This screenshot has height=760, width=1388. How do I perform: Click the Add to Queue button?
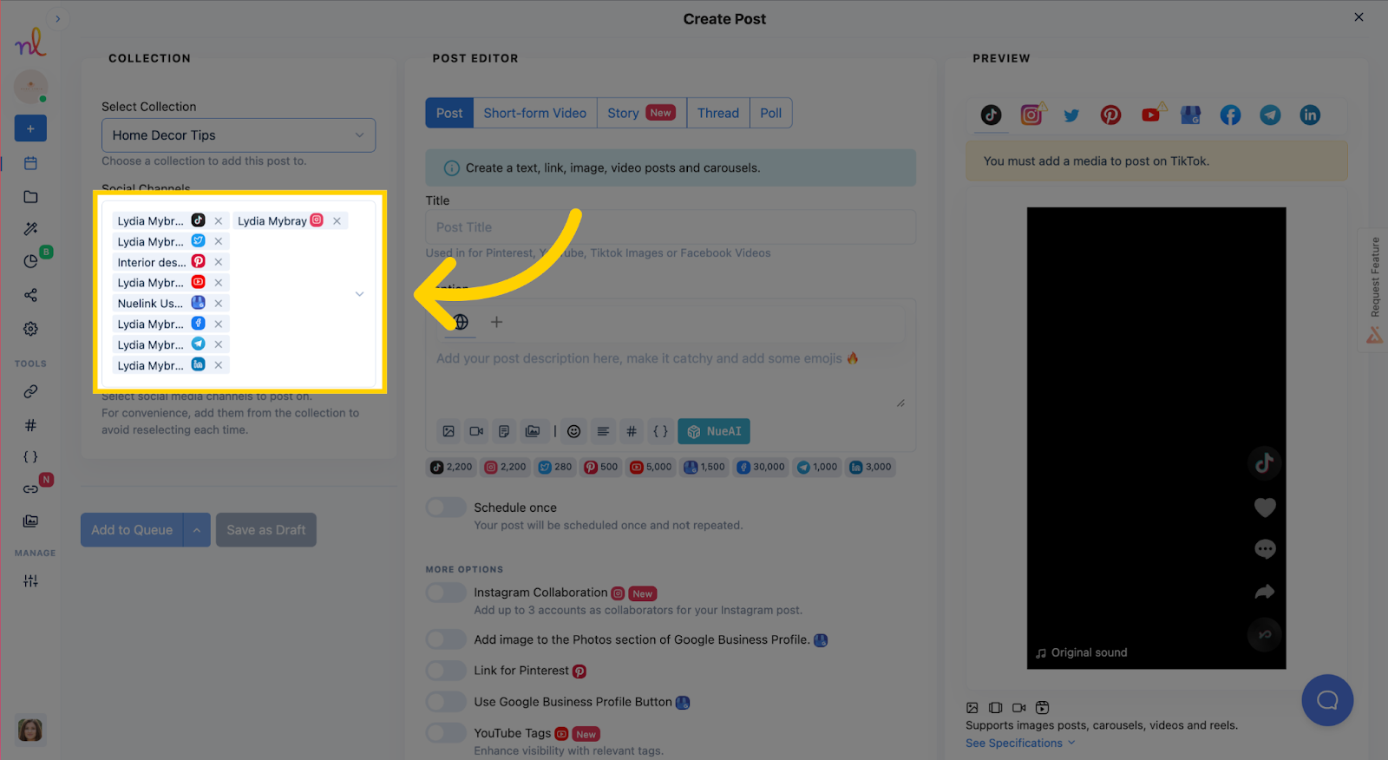[132, 530]
